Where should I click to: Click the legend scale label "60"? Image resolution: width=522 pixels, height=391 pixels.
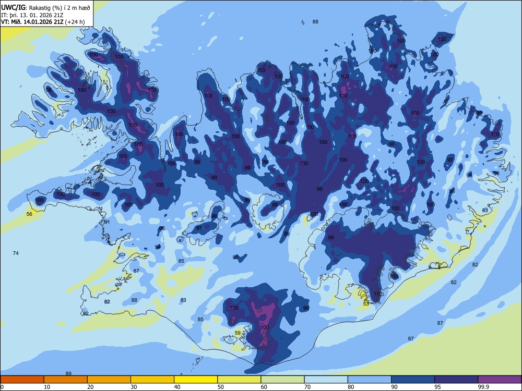click(264, 387)
